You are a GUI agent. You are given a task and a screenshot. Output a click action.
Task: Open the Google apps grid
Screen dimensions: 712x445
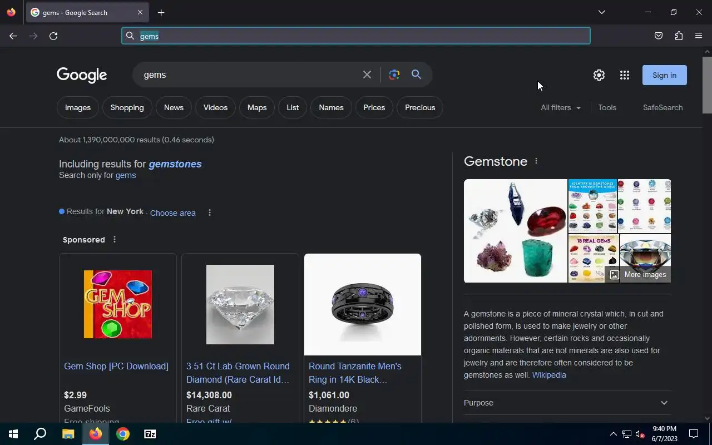[625, 75]
